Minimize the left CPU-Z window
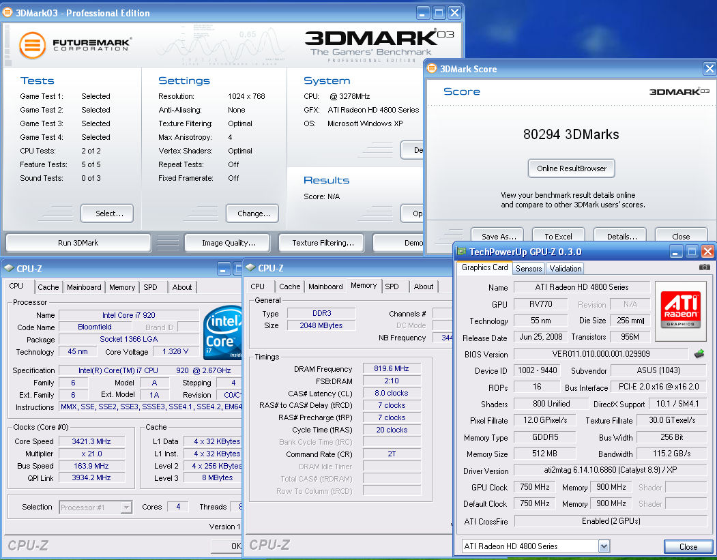717x560 pixels. click(224, 268)
